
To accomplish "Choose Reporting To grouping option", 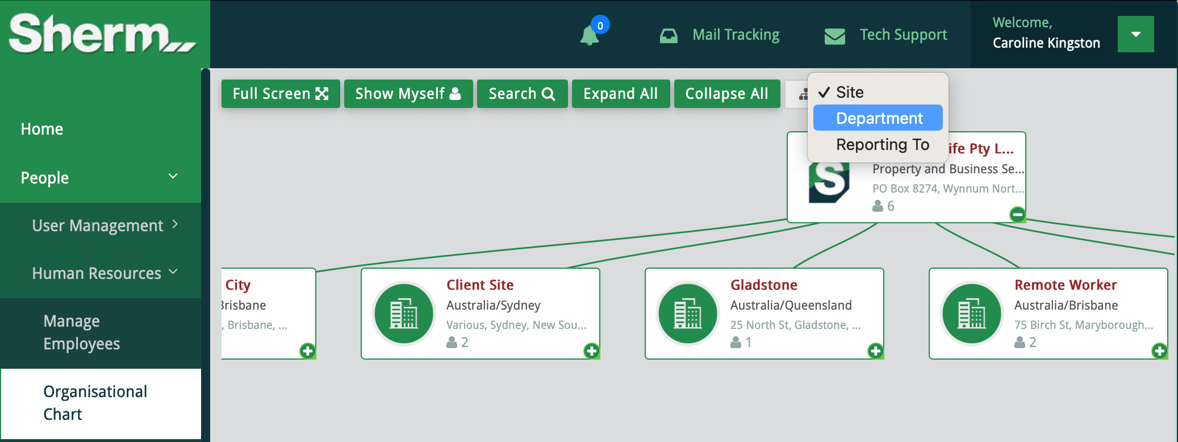I will coord(882,144).
